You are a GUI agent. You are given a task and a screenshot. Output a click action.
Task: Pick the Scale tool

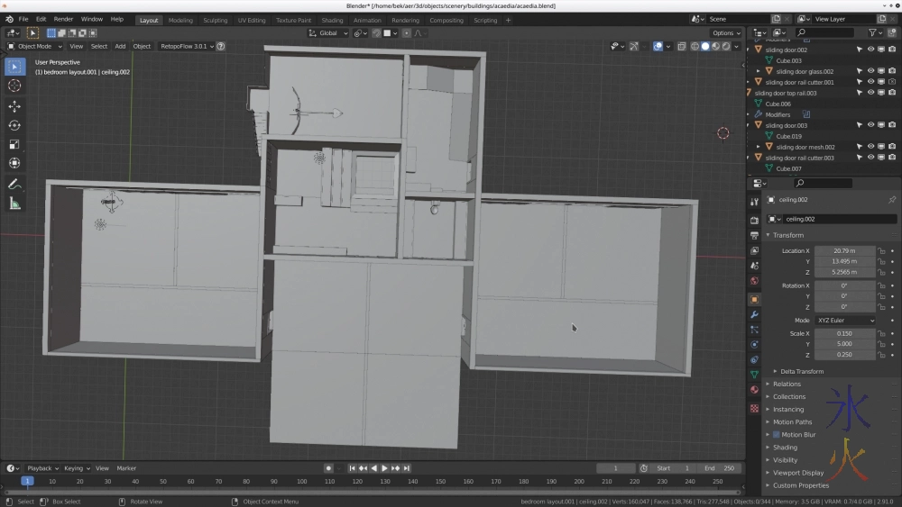[14, 144]
